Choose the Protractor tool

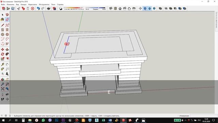point(2,69)
